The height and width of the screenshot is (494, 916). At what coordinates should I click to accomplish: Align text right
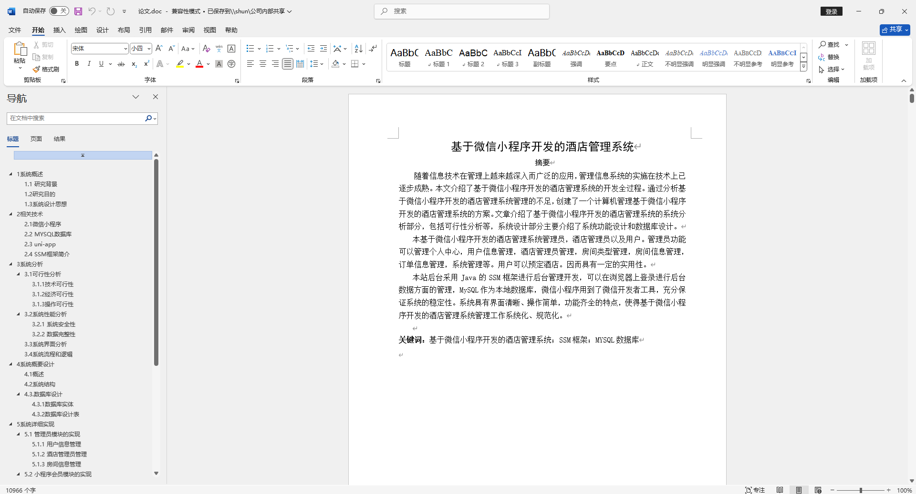point(275,63)
